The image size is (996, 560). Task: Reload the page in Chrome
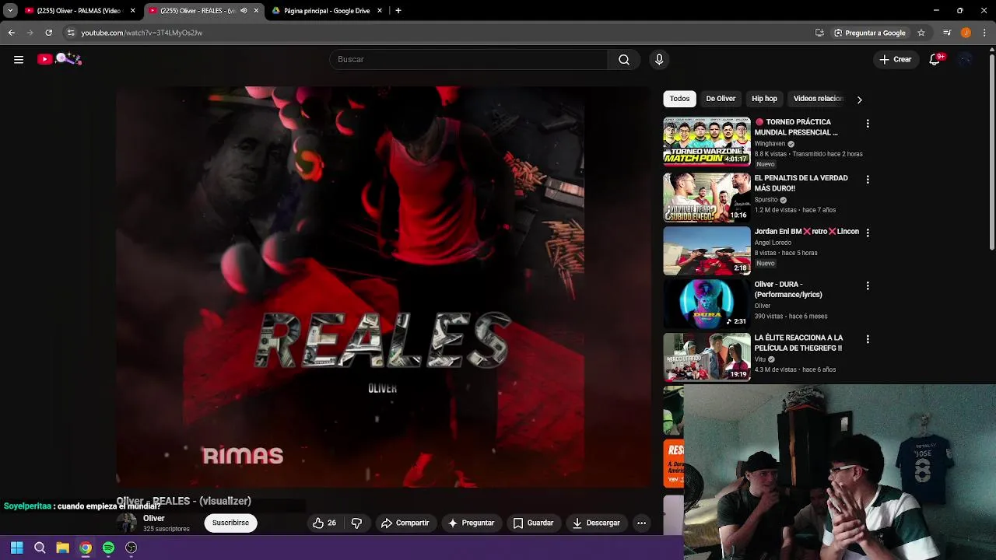48,33
